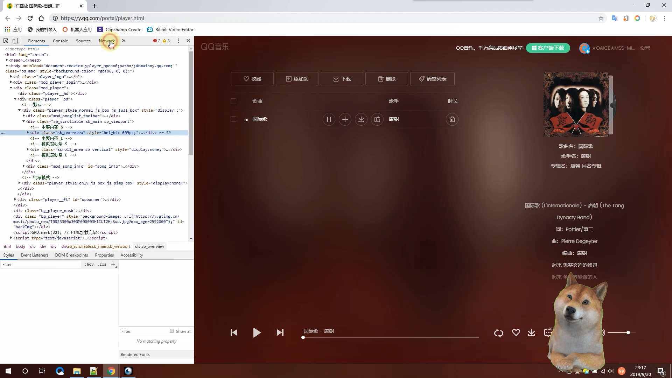Viewport: 672px width, 378px height.
Task: Select all songs using the header checkbox
Action: [x=233, y=101]
